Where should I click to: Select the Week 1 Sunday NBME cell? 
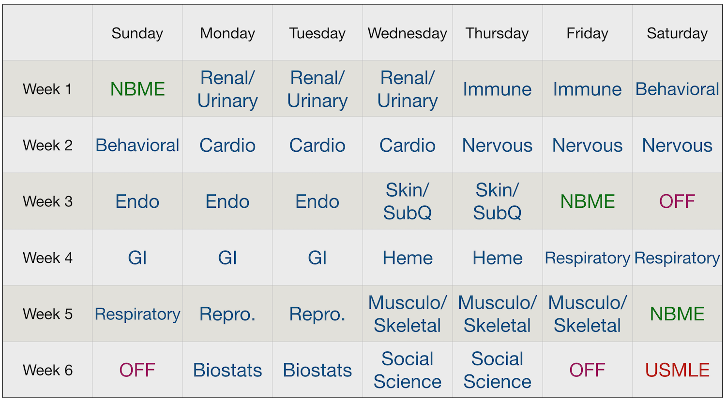point(137,89)
